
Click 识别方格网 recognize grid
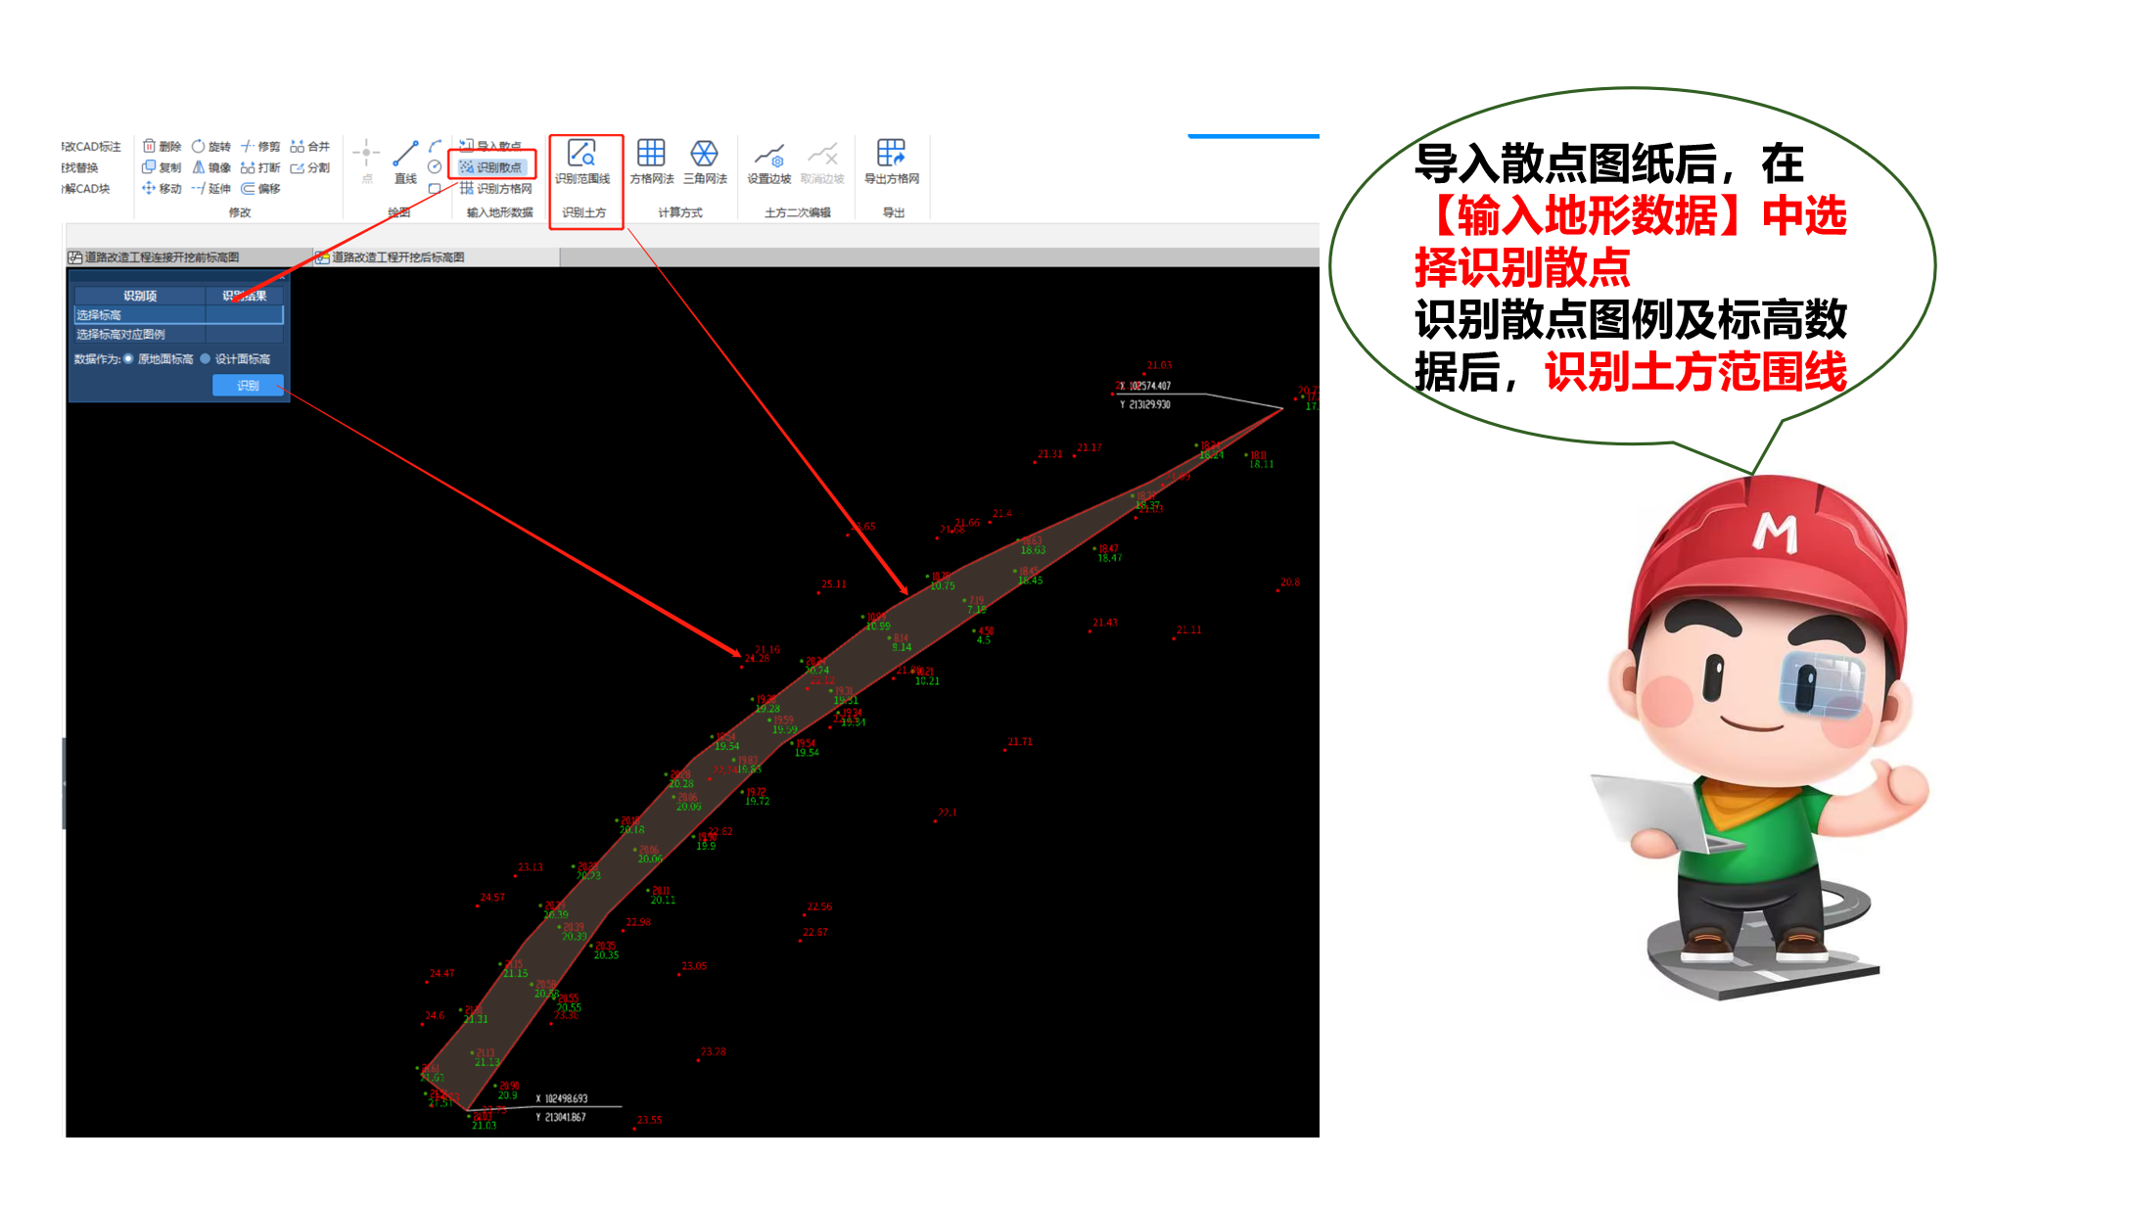(x=496, y=188)
